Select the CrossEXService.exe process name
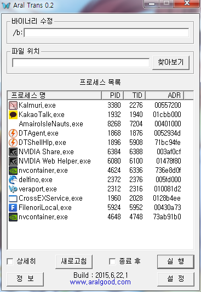The height and width of the screenshot is (292, 201). point(50,198)
